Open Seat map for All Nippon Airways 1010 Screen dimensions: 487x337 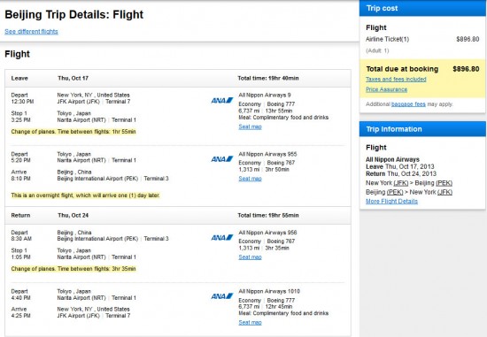[250, 323]
